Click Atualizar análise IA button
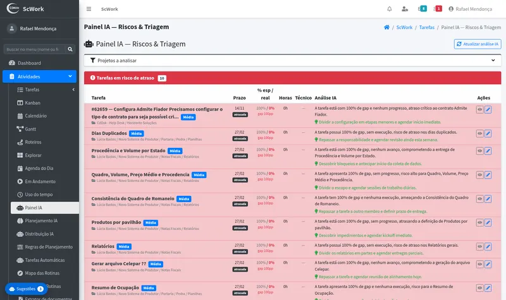The image size is (506, 300). point(478,44)
